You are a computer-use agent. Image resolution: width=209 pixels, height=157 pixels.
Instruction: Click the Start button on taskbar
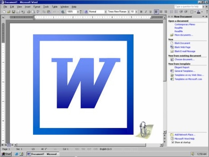(x=6, y=154)
